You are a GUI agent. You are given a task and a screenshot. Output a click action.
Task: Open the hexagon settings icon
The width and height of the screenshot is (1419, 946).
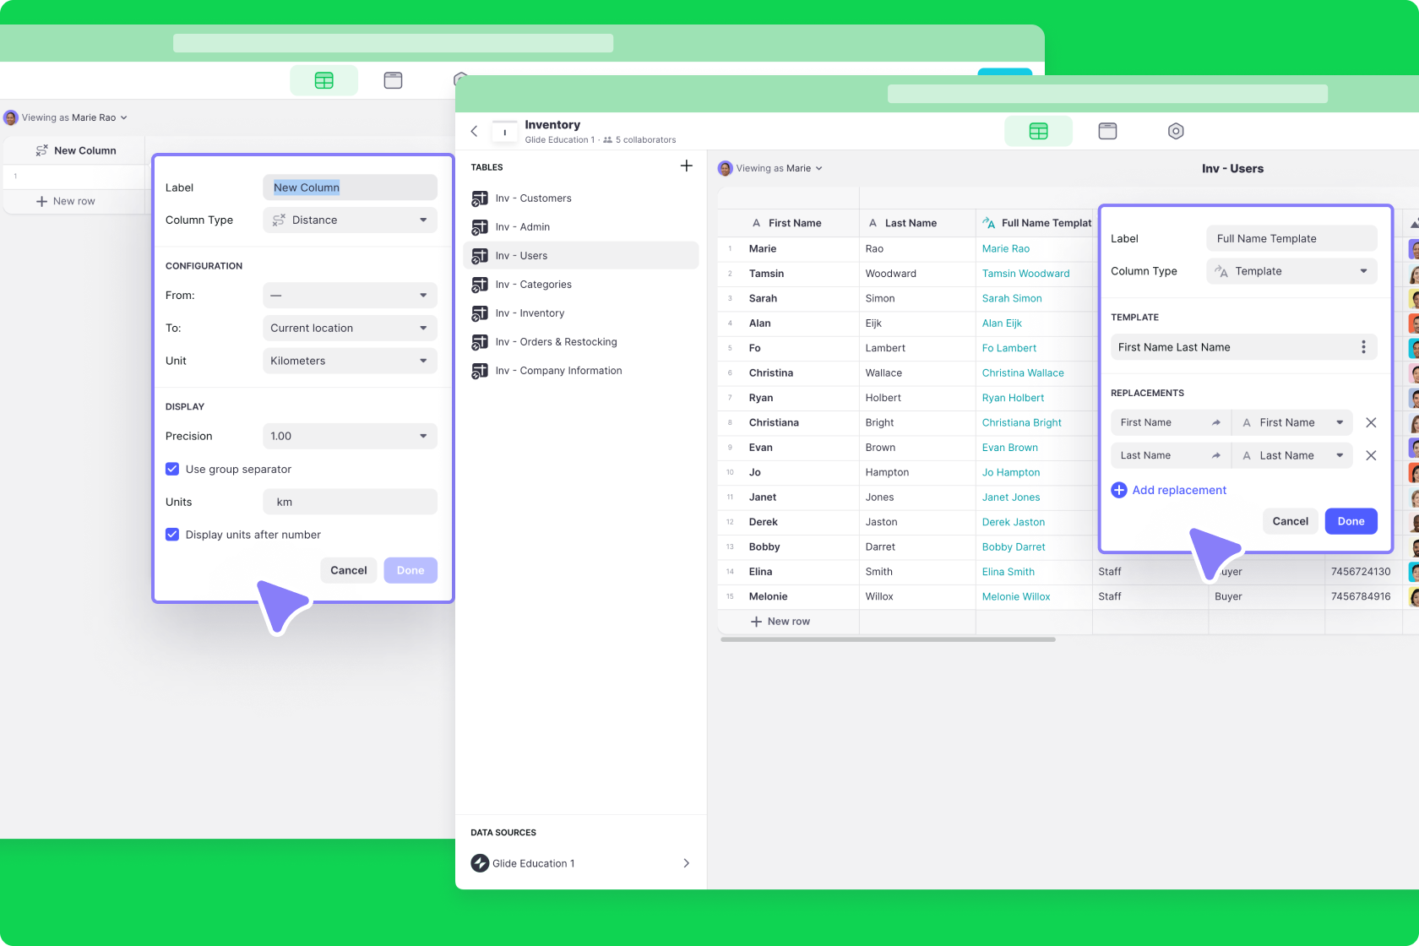(1175, 131)
